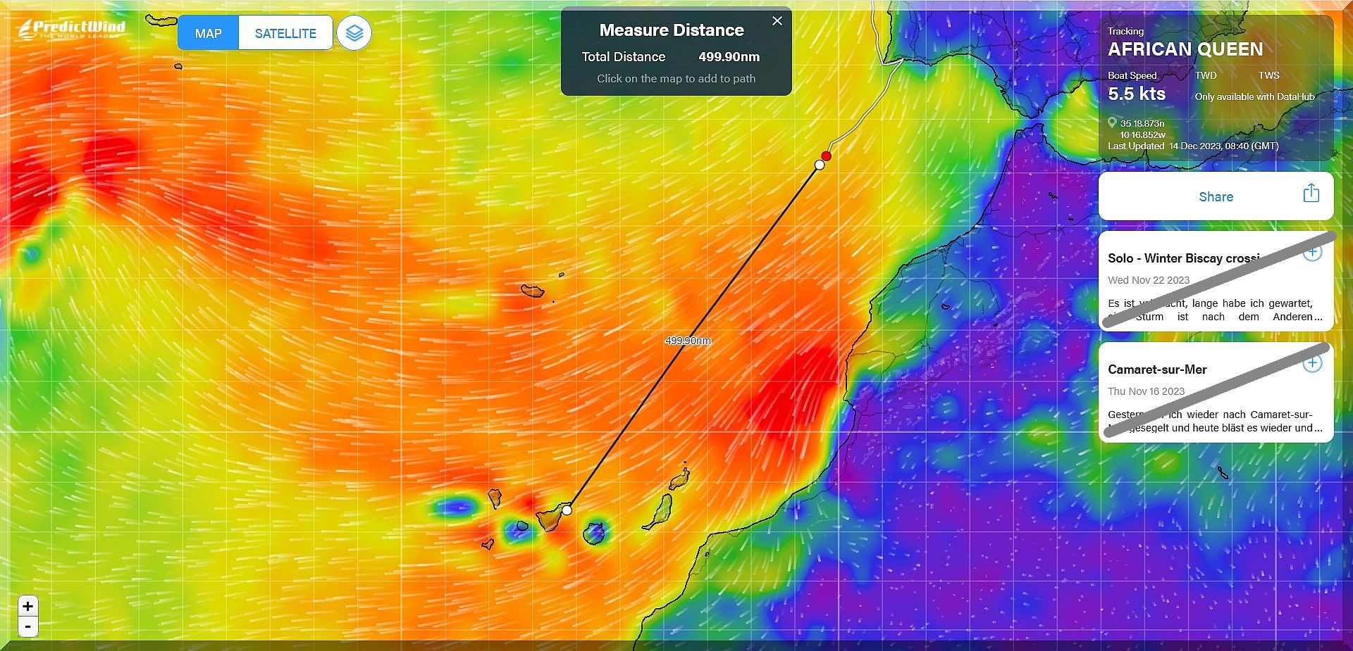Click the Share button label
The width and height of the screenshot is (1353, 651).
1216,197
